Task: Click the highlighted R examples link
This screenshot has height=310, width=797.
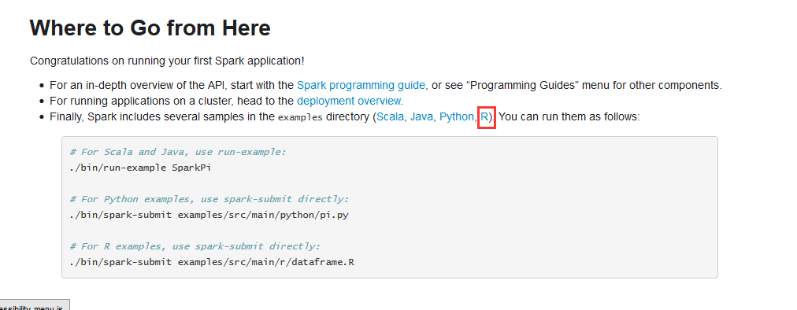Action: pos(485,117)
